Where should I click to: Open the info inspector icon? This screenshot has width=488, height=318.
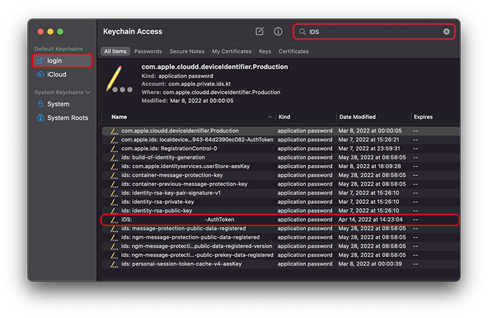click(278, 31)
